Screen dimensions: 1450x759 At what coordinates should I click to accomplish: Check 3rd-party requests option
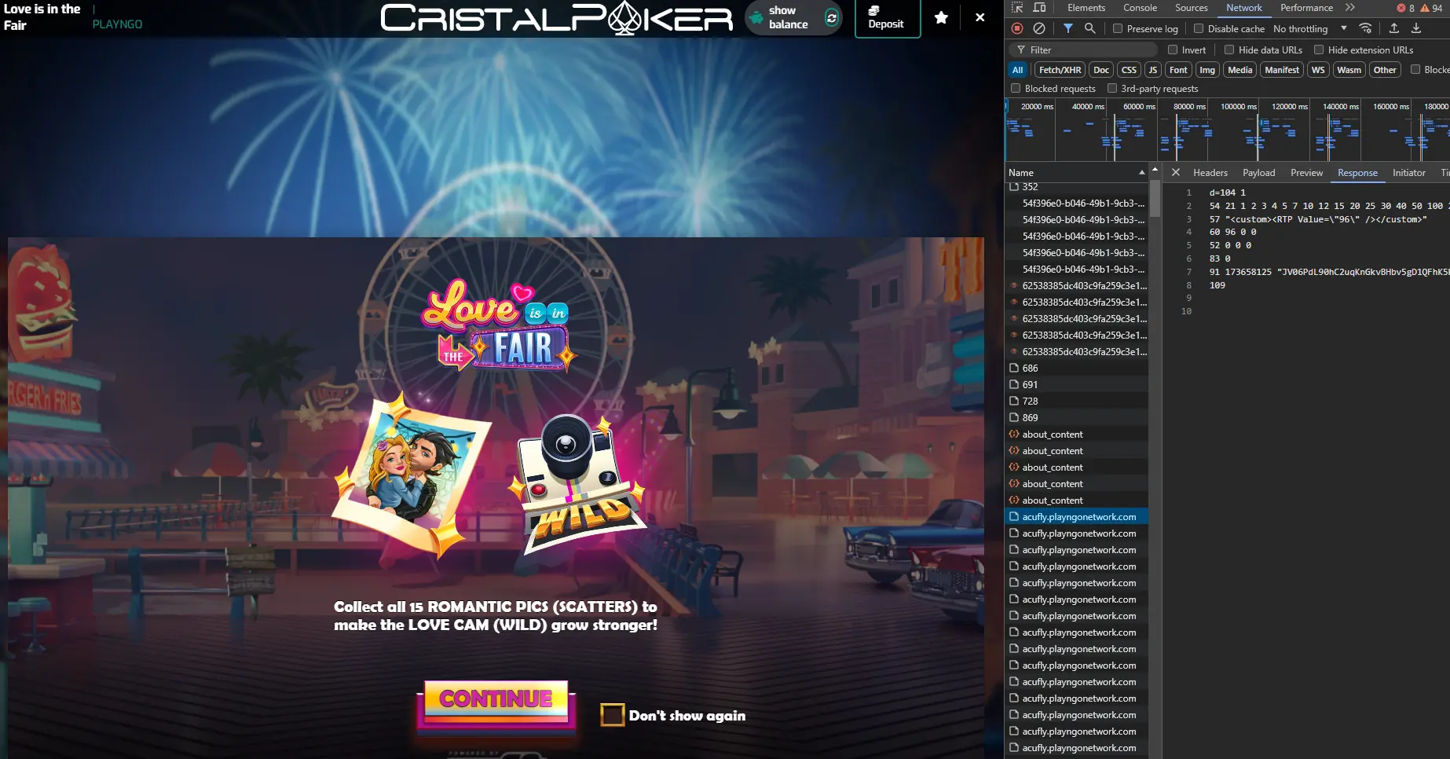pyautogui.click(x=1112, y=89)
